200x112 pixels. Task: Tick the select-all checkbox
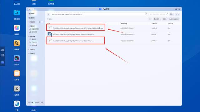pos(47,19)
